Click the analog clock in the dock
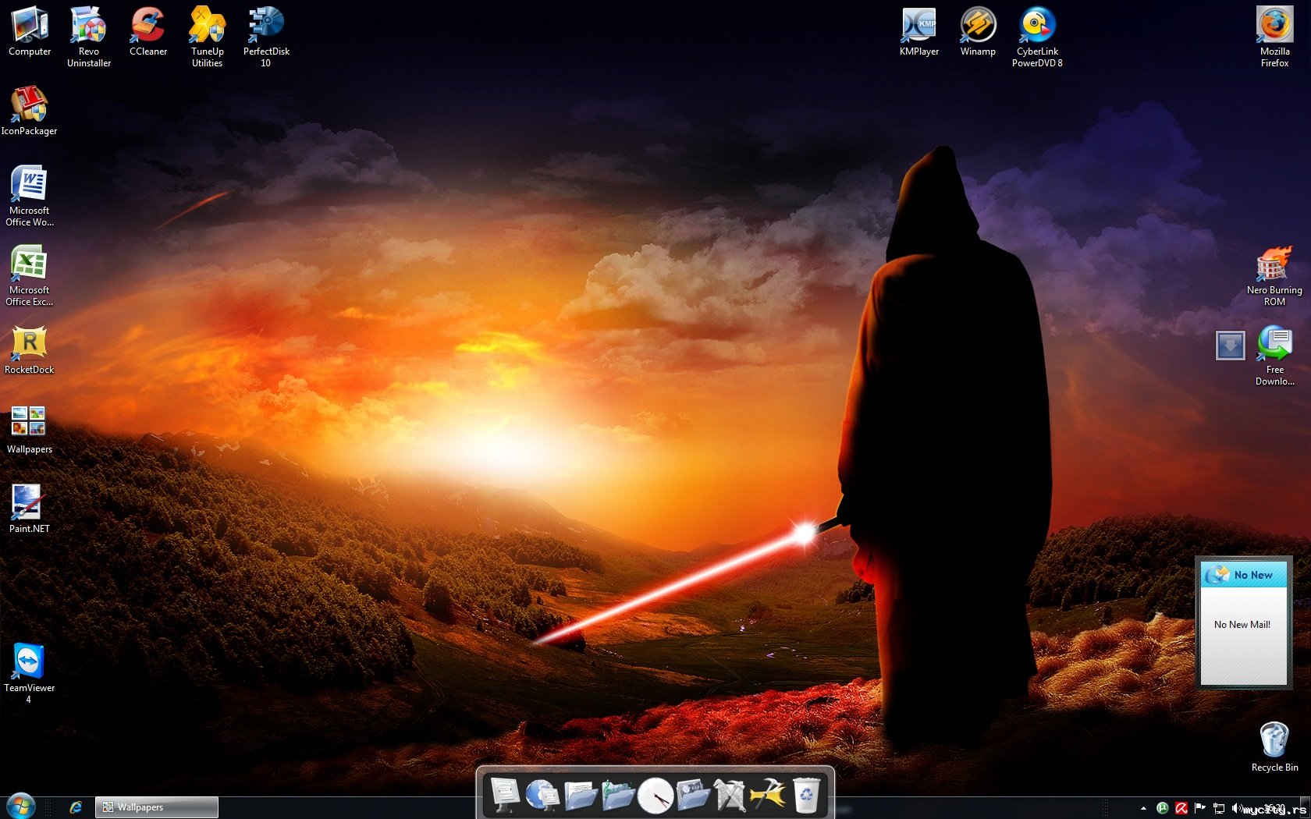 tap(655, 796)
